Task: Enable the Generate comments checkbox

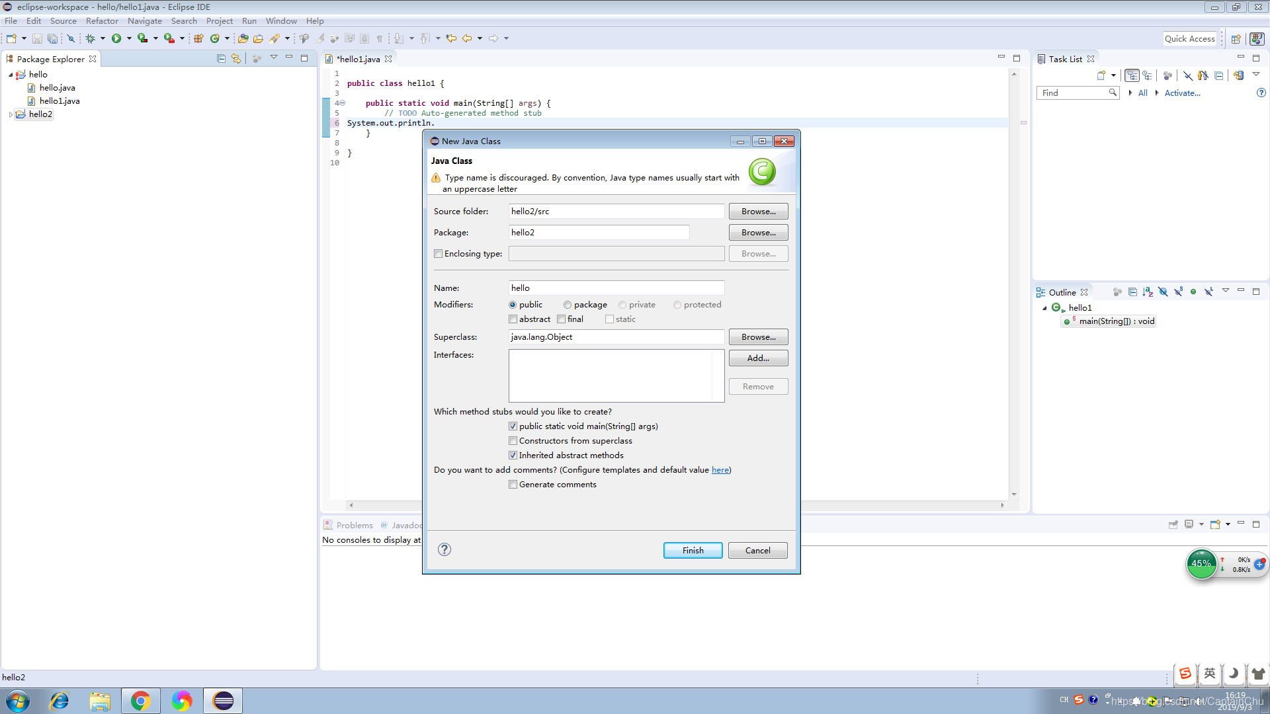Action: 513,484
